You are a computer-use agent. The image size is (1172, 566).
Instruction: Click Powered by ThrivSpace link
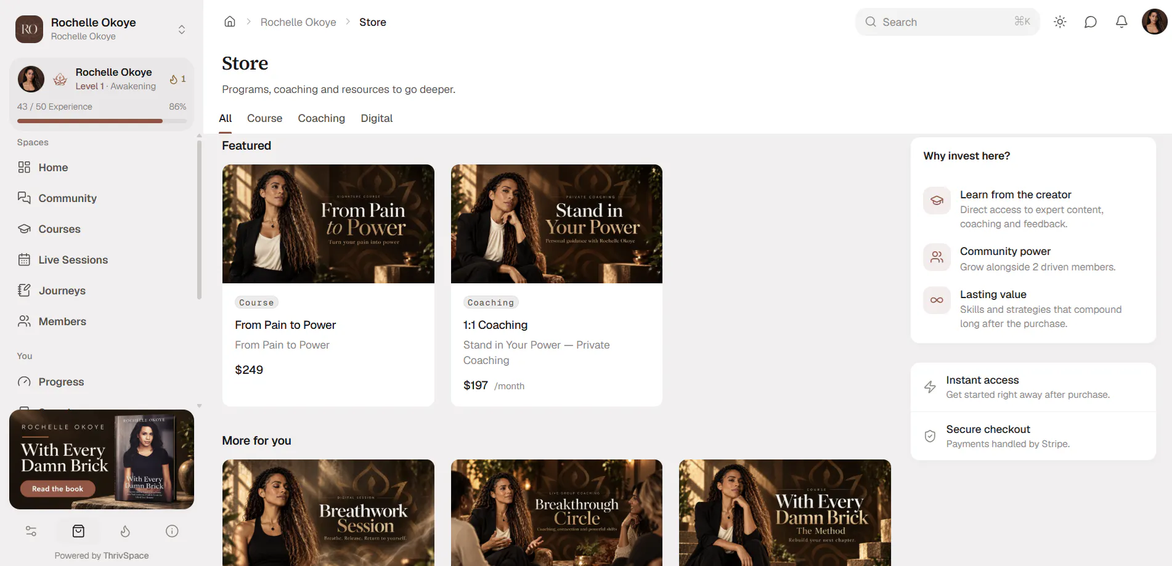point(102,556)
